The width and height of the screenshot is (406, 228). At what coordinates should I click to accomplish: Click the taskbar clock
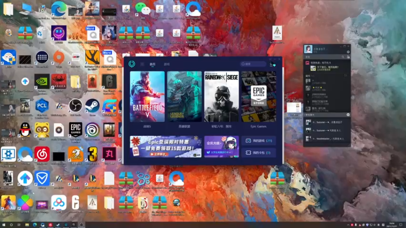(x=392, y=225)
